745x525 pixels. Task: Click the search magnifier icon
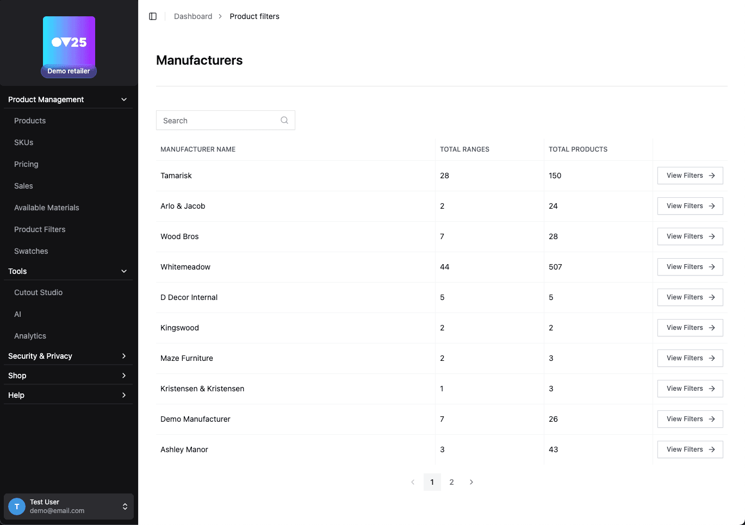(x=284, y=120)
